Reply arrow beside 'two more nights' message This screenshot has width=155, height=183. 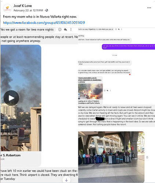click(x=66, y=30)
